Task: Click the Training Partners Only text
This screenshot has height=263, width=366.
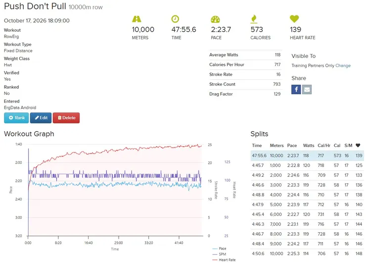Action: [x=313, y=66]
